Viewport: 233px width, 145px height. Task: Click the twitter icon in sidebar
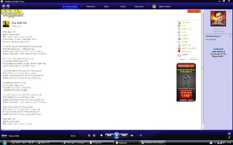coord(179,29)
